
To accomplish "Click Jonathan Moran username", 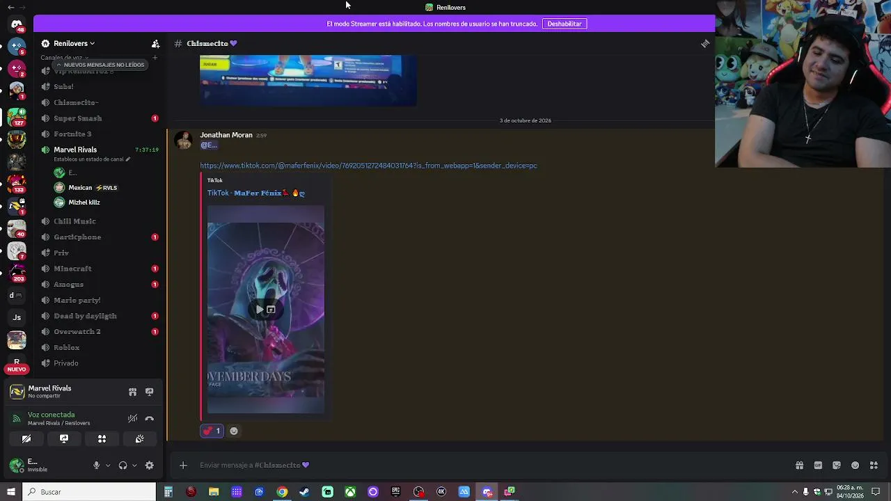I will coord(226,135).
